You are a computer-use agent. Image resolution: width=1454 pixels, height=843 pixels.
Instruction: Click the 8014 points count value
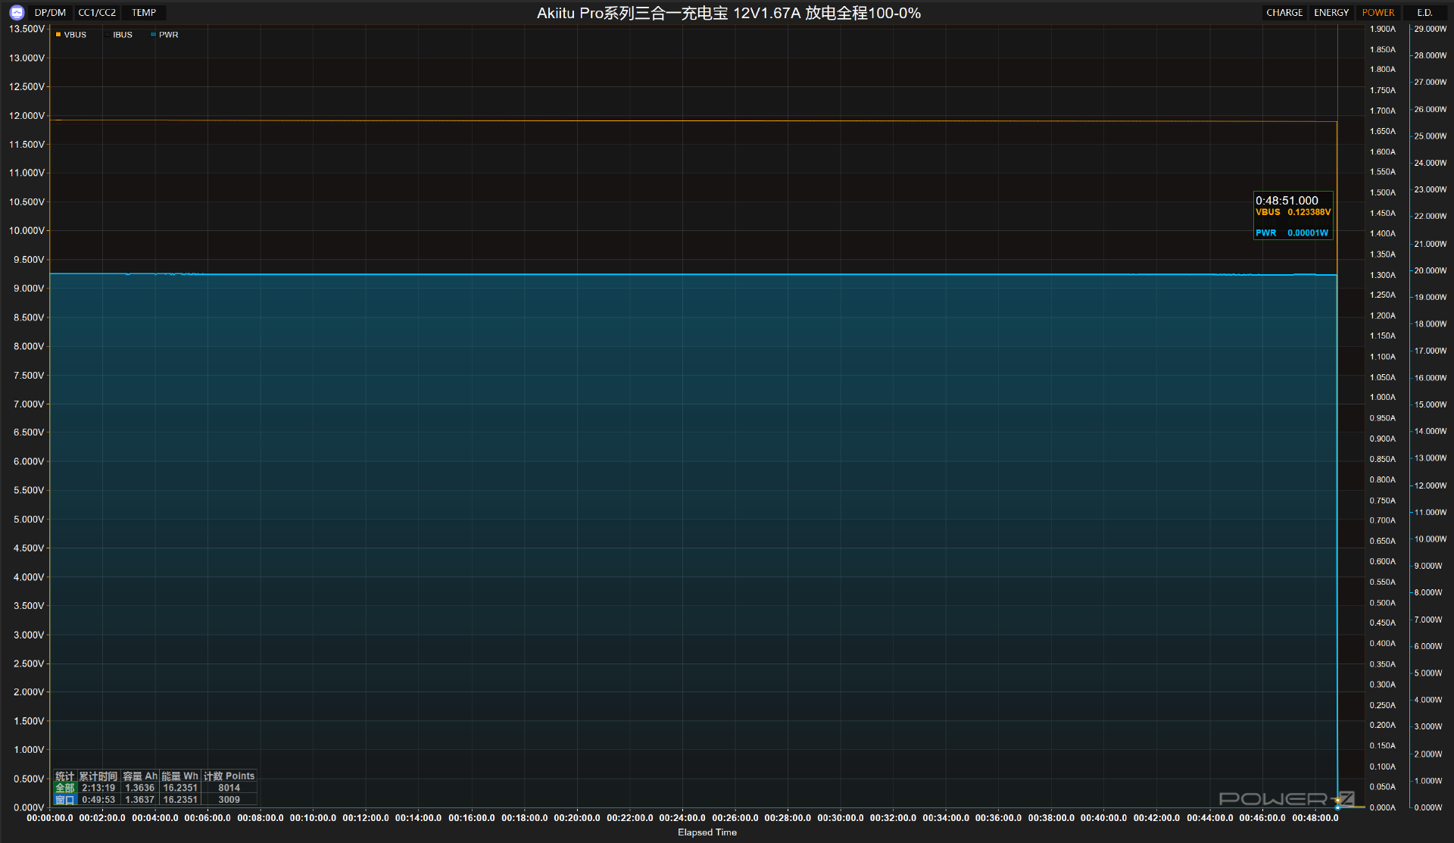(229, 788)
